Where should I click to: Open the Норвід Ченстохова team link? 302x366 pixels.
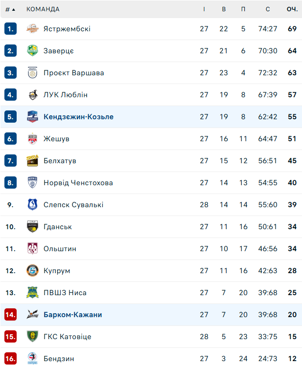tap(78, 183)
